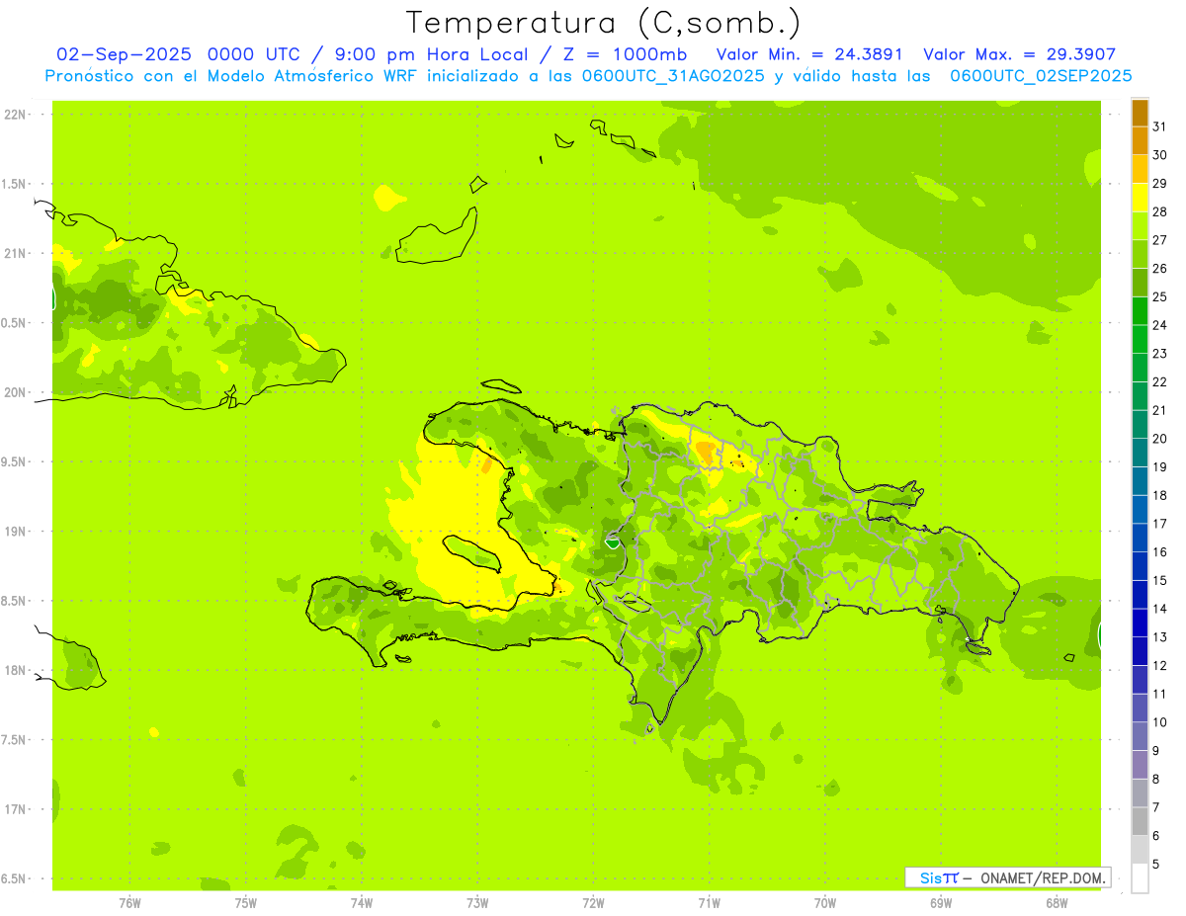Click the '68W' longitude label
Screen dimensions: 1186x916
click(x=1057, y=903)
